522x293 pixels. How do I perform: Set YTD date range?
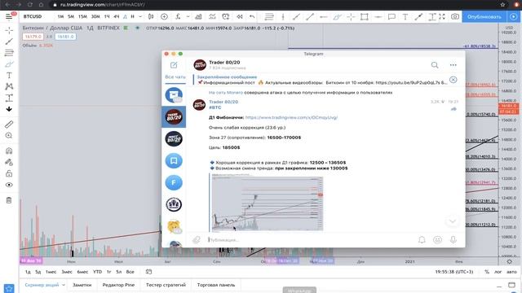(x=97, y=271)
